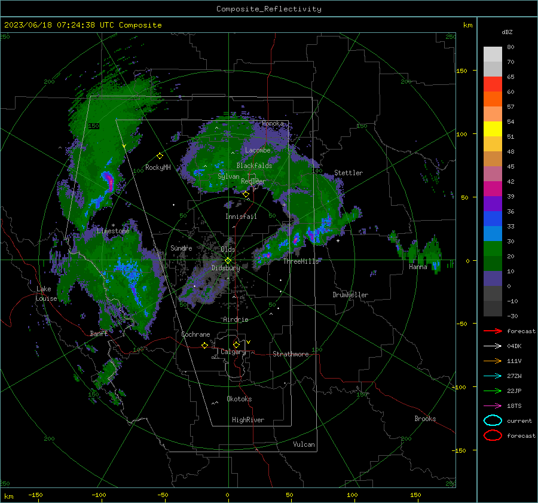Click the cyan 27ZW arrow legend icon

click(493, 376)
